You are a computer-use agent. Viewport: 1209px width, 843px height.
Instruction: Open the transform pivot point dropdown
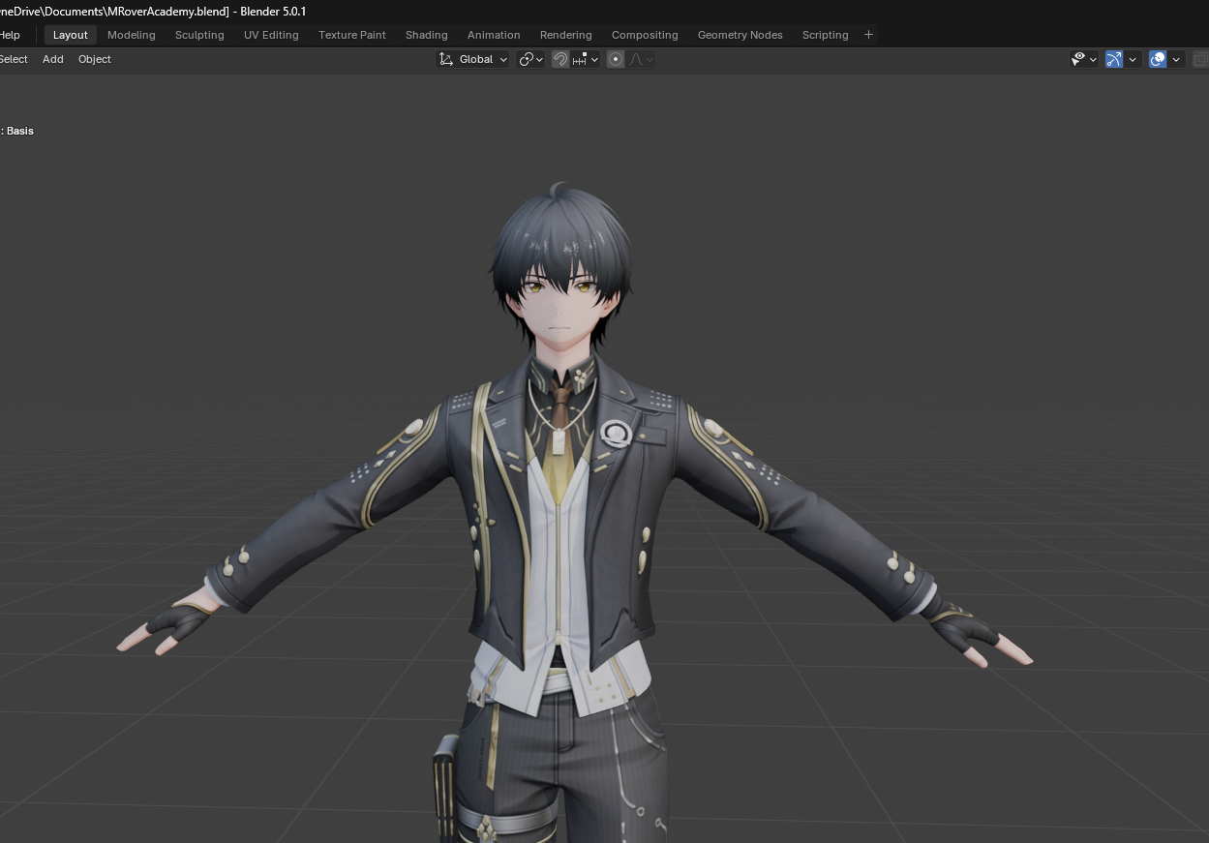click(x=530, y=59)
